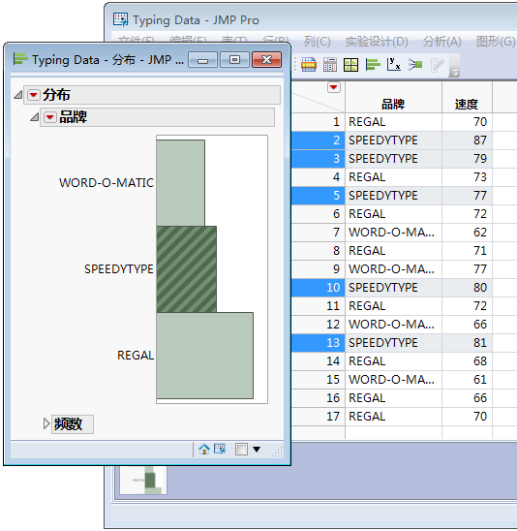Collapse the 品牌 outline section
Viewport: 517px width, 531px height.
(35, 117)
